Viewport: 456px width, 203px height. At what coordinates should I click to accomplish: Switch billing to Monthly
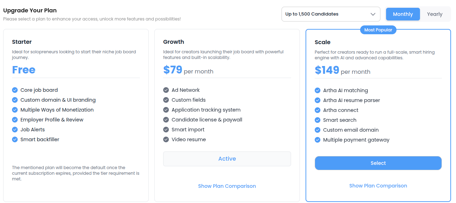pos(403,14)
